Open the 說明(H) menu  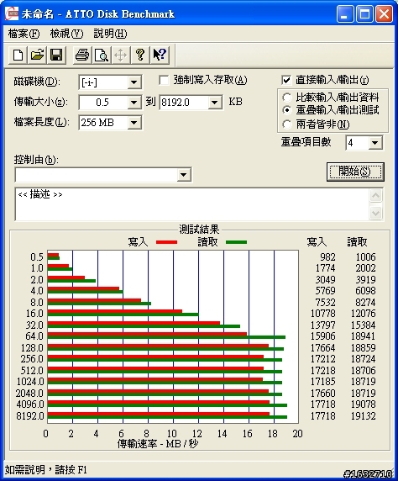tap(110, 34)
